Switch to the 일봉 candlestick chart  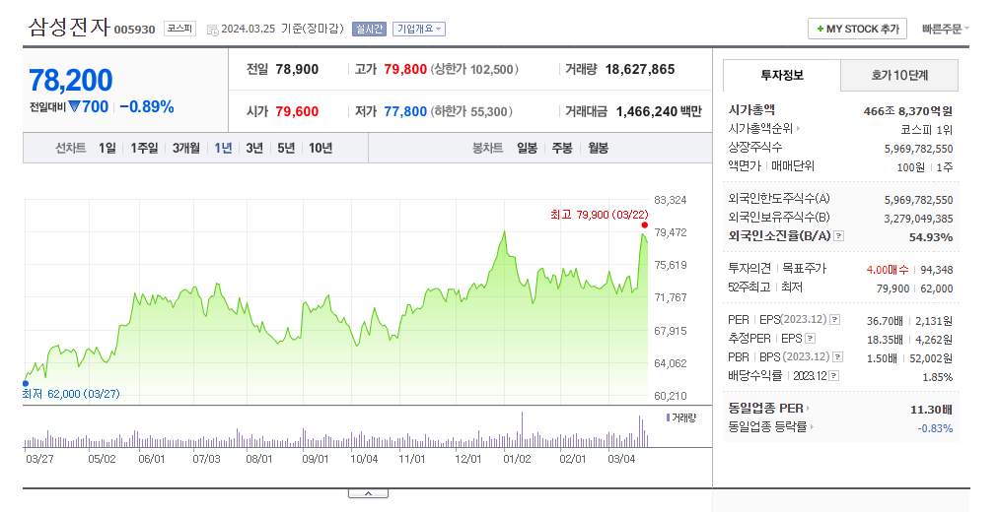point(527,149)
